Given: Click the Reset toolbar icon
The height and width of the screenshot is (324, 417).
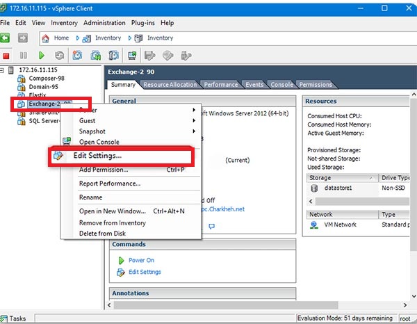Looking at the screenshot, I should click(59, 56).
